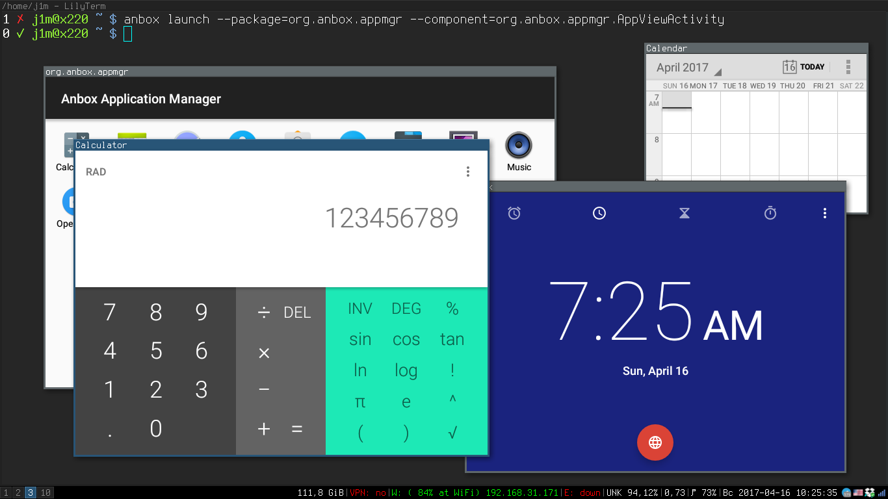This screenshot has width=888, height=499.
Task: Click the network signal bars tray icon
Action: [x=880, y=493]
